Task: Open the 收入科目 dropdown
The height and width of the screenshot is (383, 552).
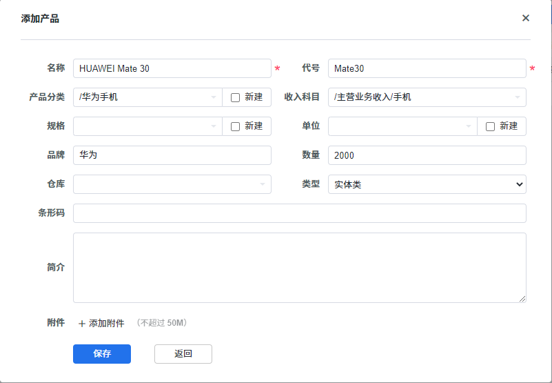Action: (427, 97)
